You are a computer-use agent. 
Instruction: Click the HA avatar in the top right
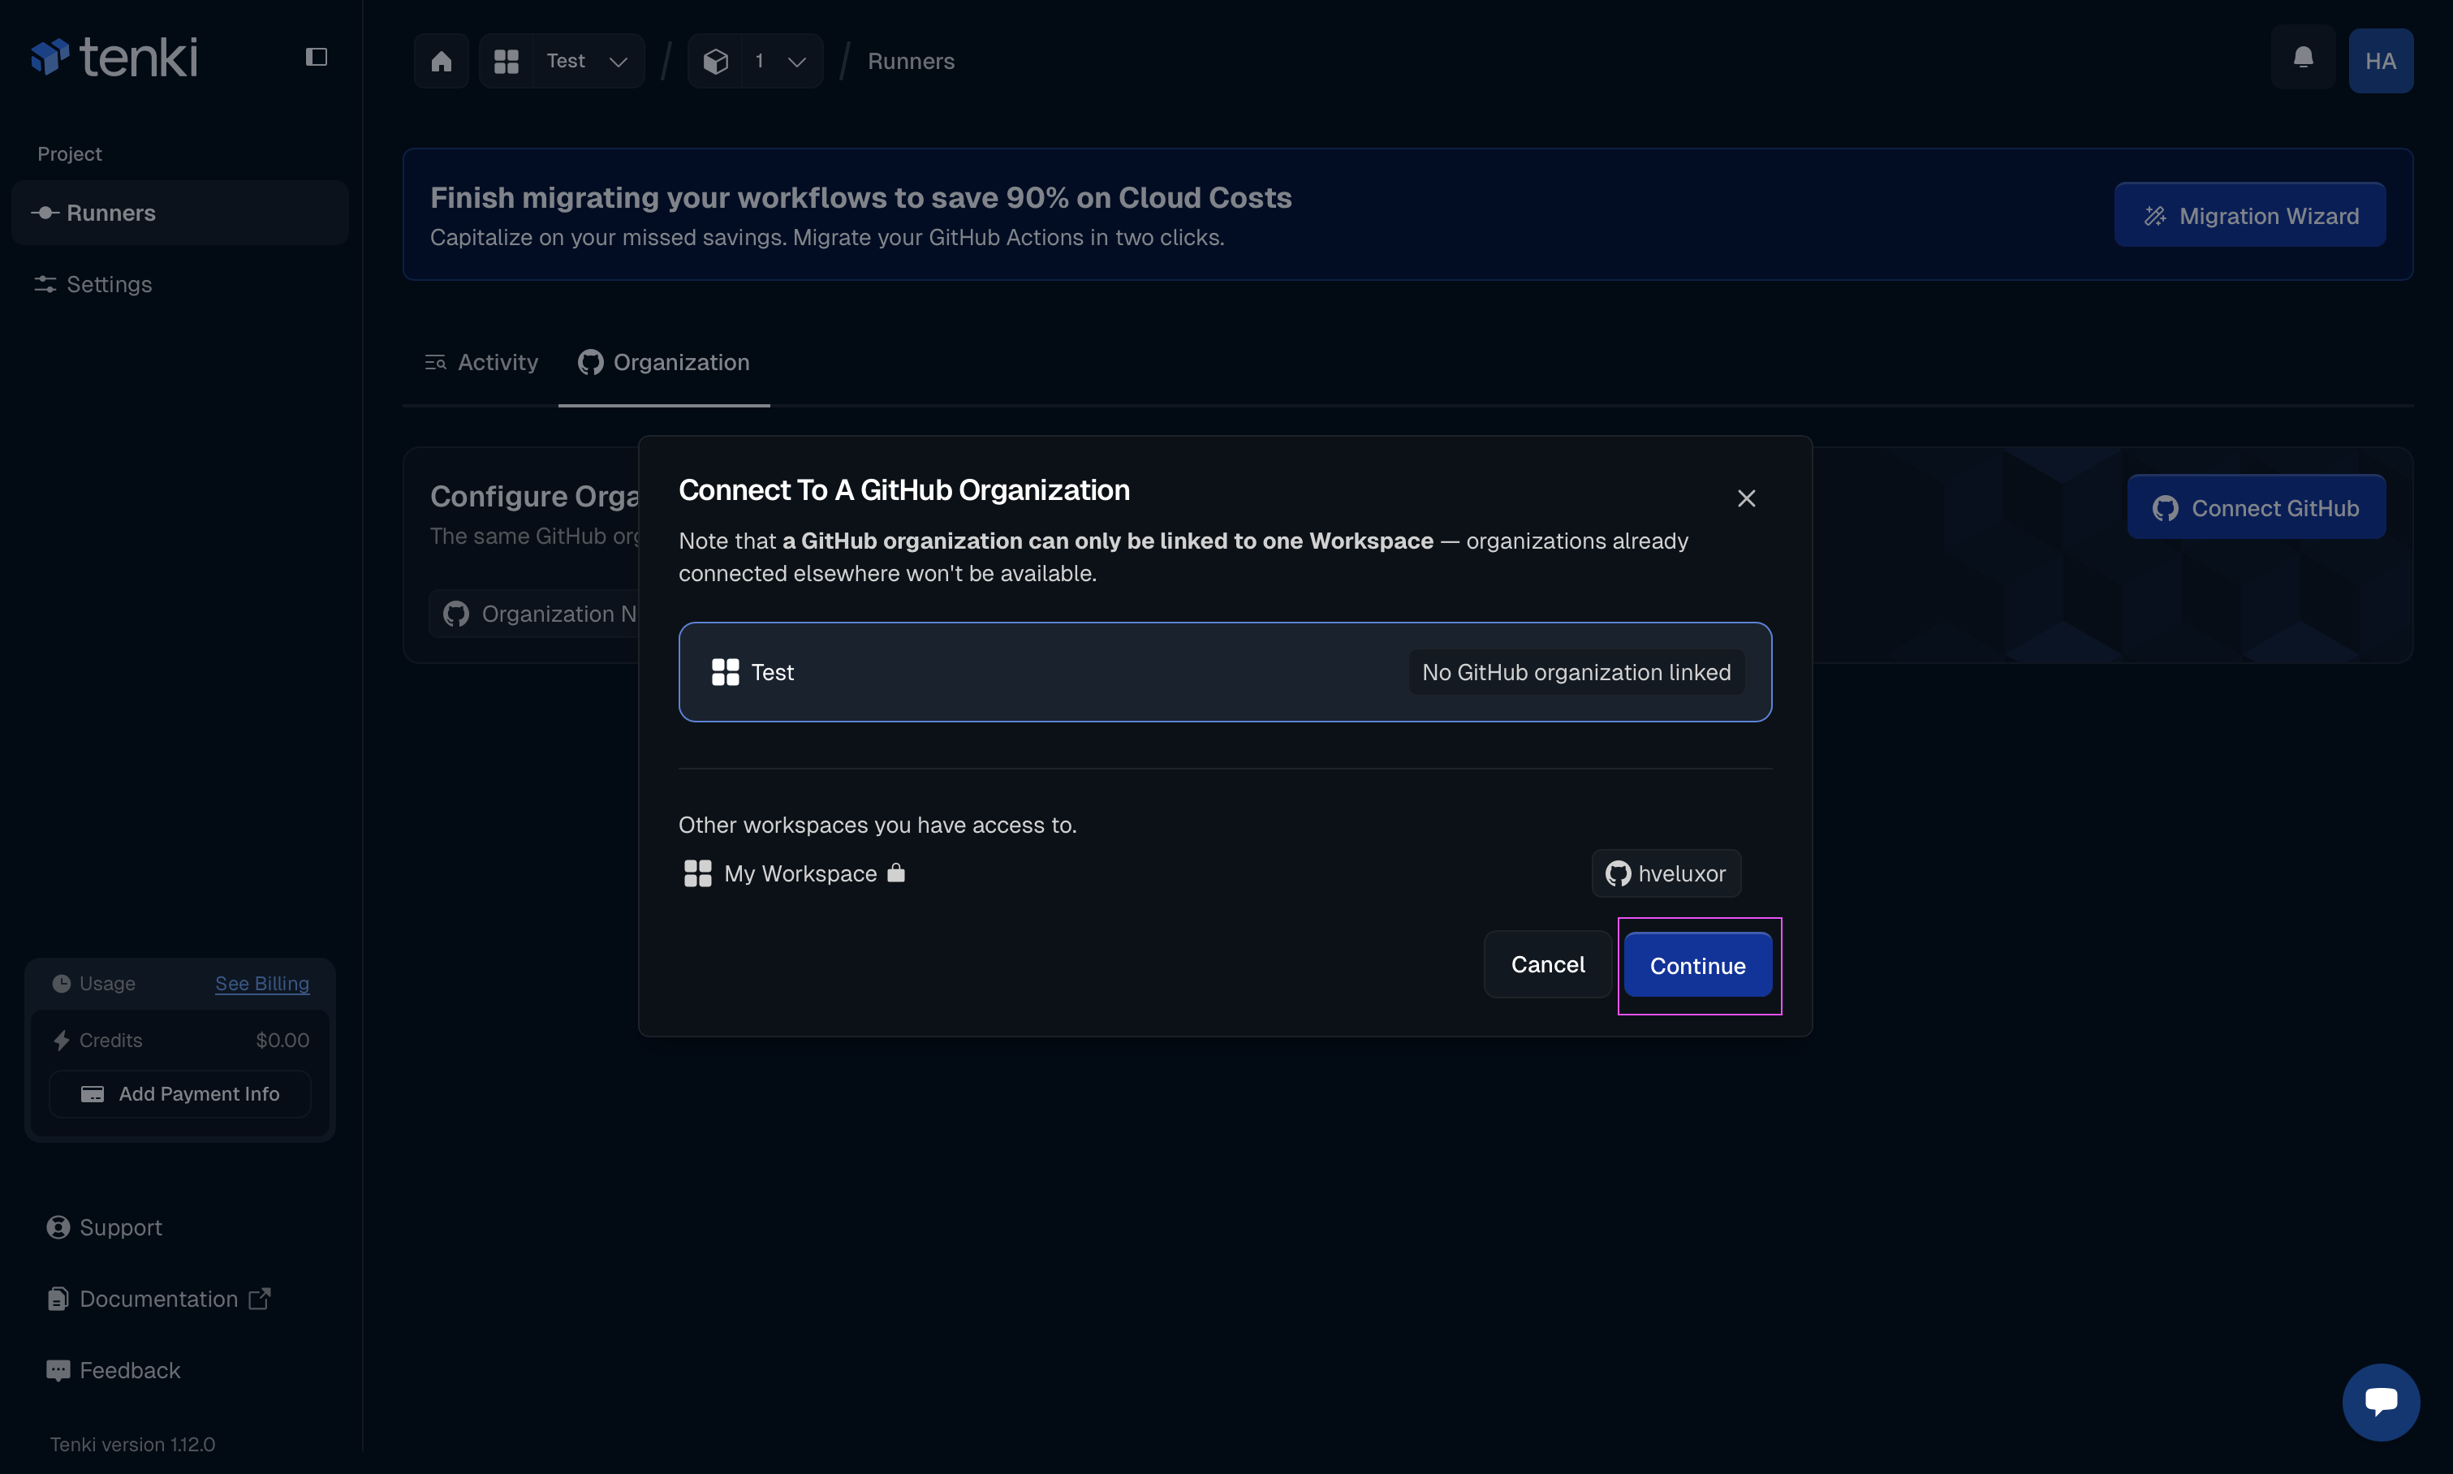click(2382, 59)
